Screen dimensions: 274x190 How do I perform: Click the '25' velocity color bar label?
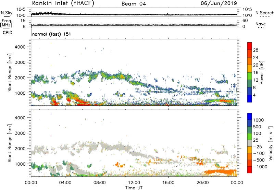(256, 140)
